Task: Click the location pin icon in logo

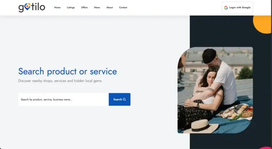Action: 27,7
